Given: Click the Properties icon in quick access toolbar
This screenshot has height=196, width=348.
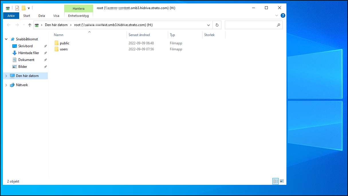Looking at the screenshot, I should click(17, 8).
